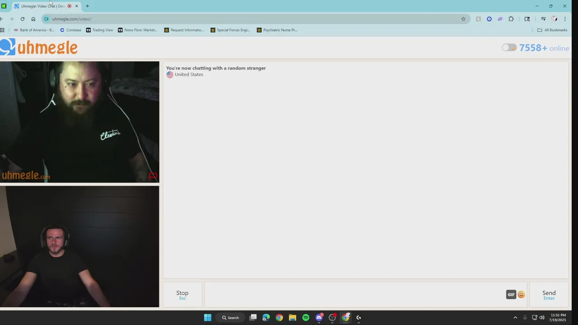
Task: Bookmark this page with the star icon
Action: 463,19
